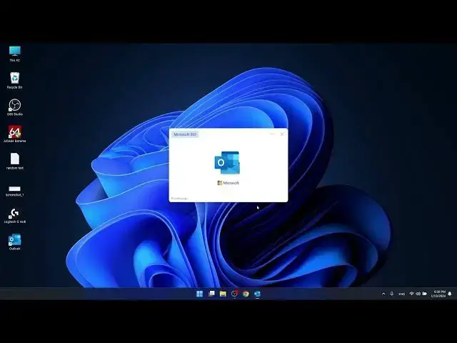Image resolution: width=457 pixels, height=343 pixels.
Task: Minimize the Microsoft 365 splash window
Action: click(272, 134)
